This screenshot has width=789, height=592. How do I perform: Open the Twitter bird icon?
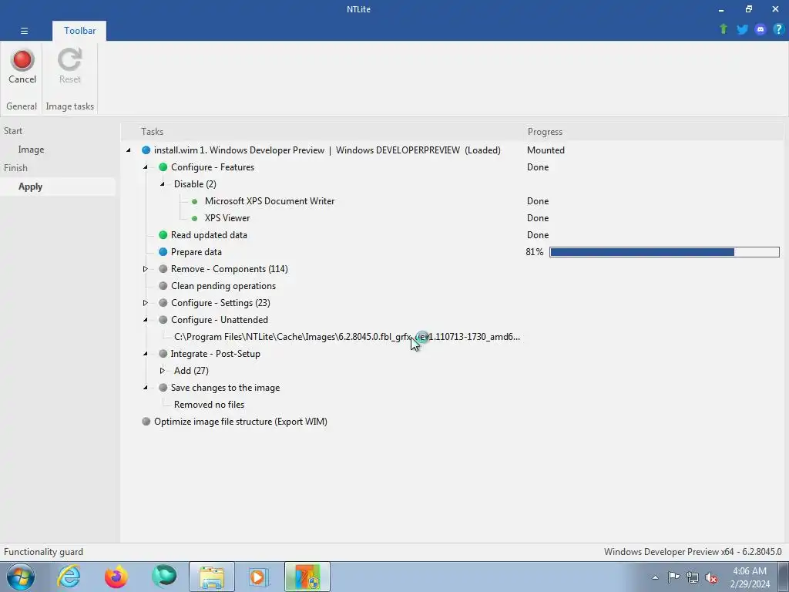[742, 29]
